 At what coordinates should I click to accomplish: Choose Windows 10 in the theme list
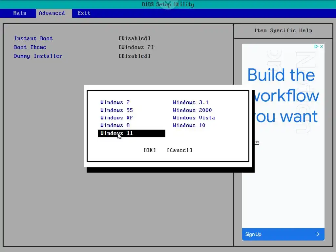189,125
